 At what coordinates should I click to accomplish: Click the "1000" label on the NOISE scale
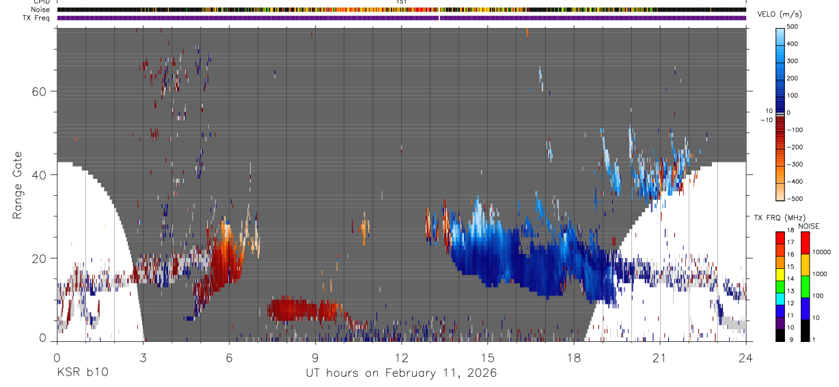click(x=820, y=274)
